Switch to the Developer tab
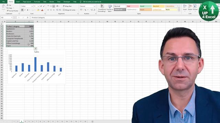220x123 pixels. [x=67, y=2]
